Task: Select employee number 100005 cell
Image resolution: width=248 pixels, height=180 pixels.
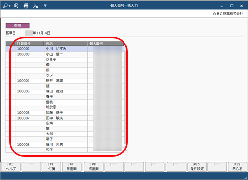Action: pos(29,91)
